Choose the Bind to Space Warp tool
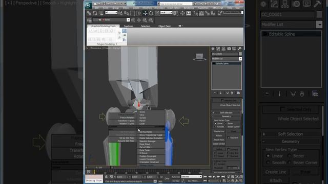The image size is (328, 184). (101, 13)
